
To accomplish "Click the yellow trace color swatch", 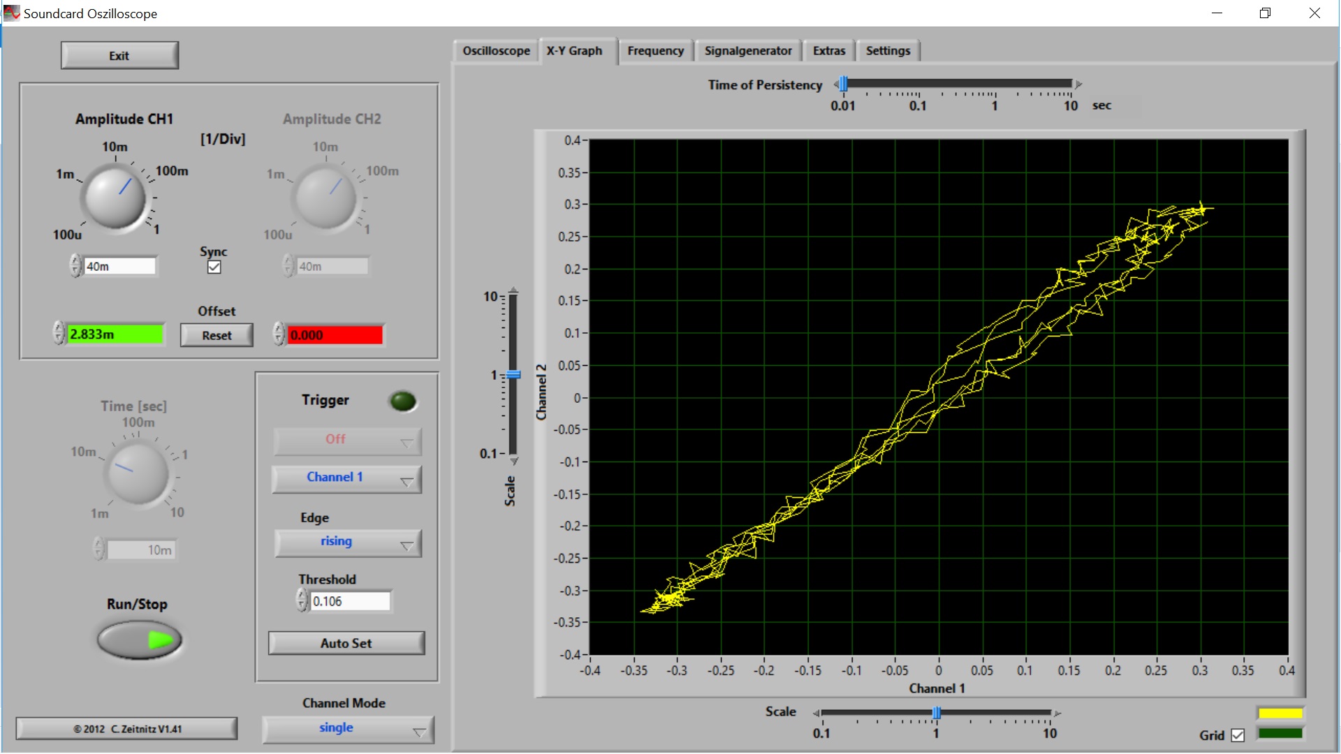I will click(x=1280, y=714).
